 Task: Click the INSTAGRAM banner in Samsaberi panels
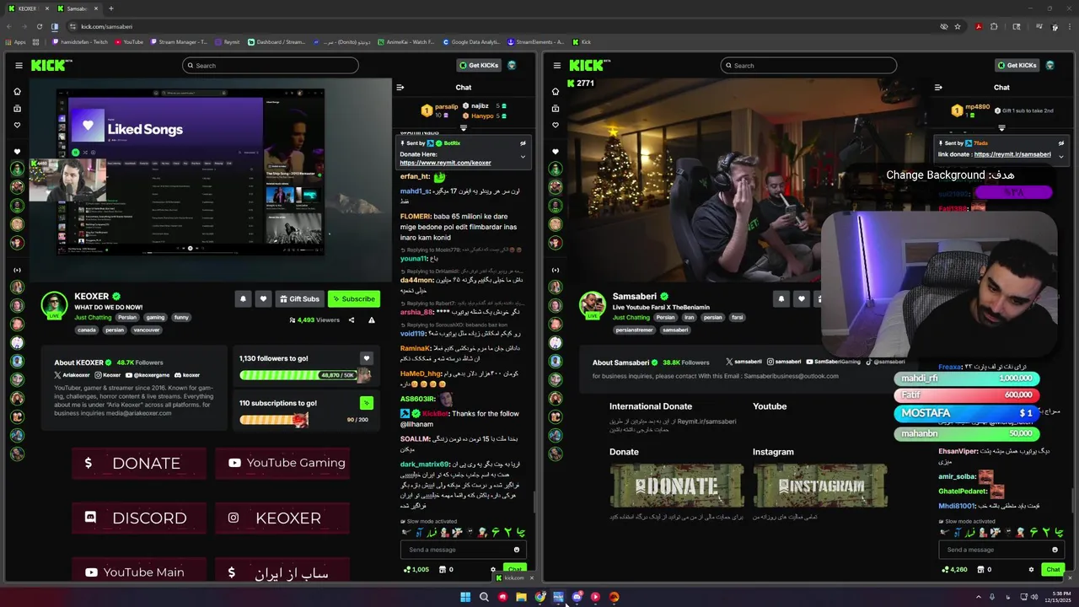coord(820,486)
